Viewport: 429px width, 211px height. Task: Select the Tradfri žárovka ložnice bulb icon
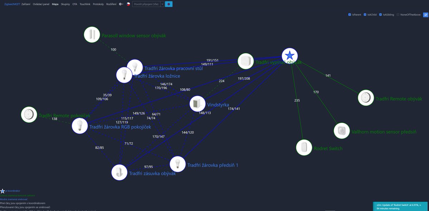124,75
